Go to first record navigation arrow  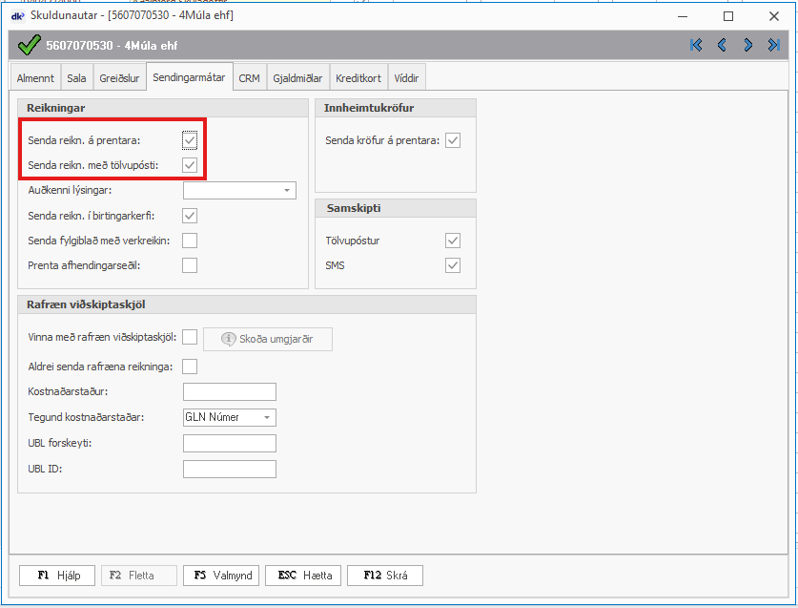[696, 45]
